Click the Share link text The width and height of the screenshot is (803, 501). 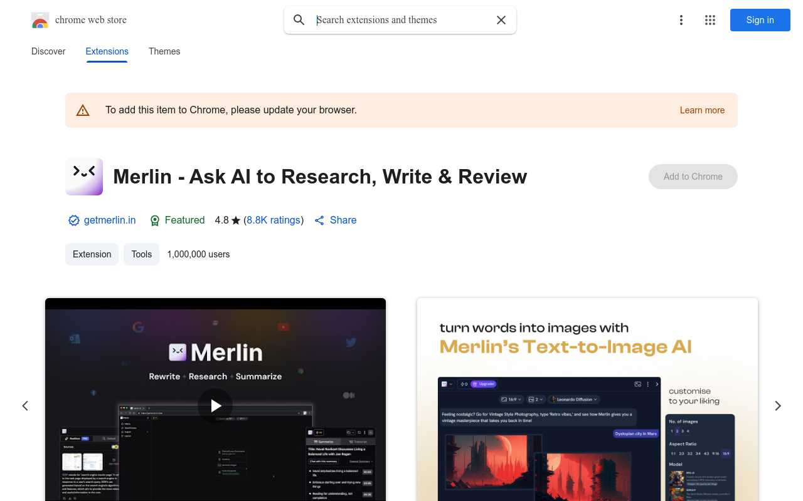(x=343, y=220)
